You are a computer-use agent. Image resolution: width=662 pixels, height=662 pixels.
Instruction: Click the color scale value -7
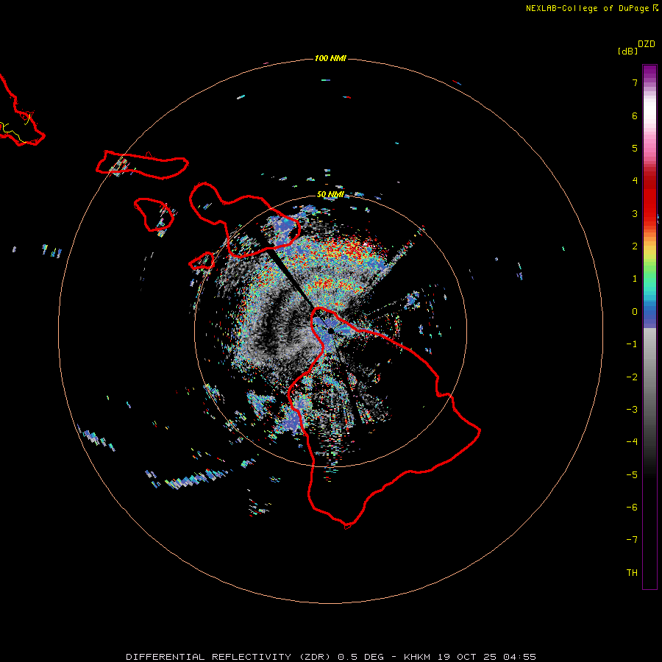click(x=632, y=540)
